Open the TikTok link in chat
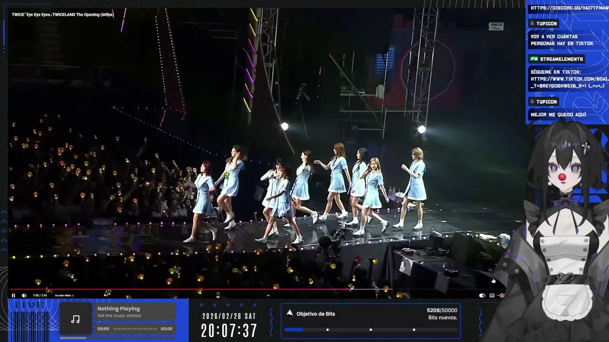The width and height of the screenshot is (609, 342). (570, 79)
